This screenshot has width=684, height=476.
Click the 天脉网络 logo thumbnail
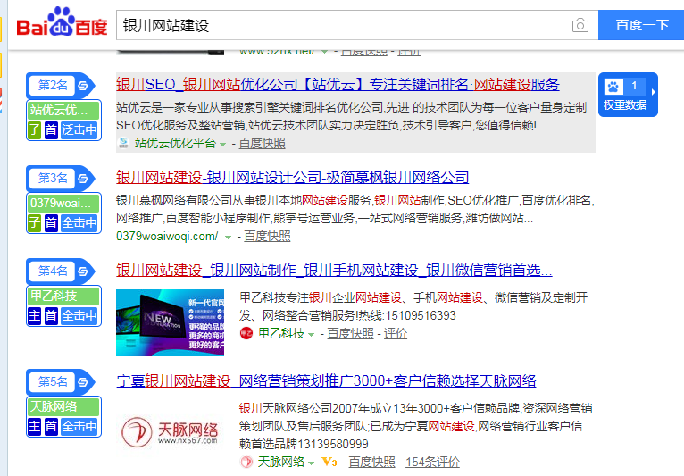pyautogui.click(x=171, y=431)
